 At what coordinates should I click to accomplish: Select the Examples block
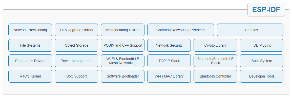250,30
